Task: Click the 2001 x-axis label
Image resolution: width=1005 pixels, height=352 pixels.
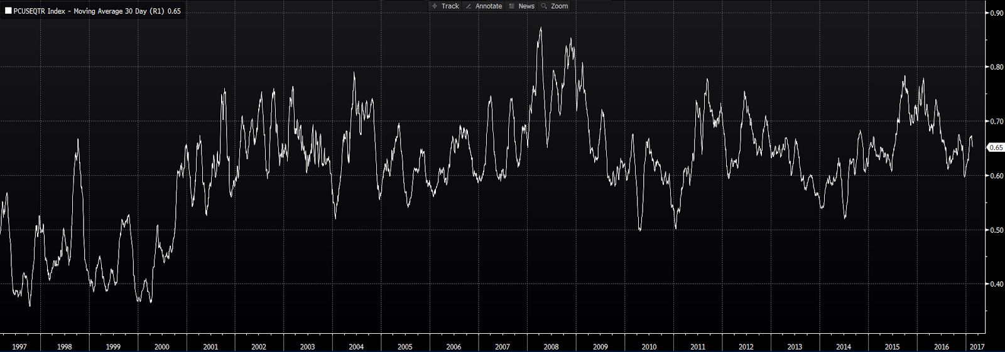Action: click(x=210, y=346)
